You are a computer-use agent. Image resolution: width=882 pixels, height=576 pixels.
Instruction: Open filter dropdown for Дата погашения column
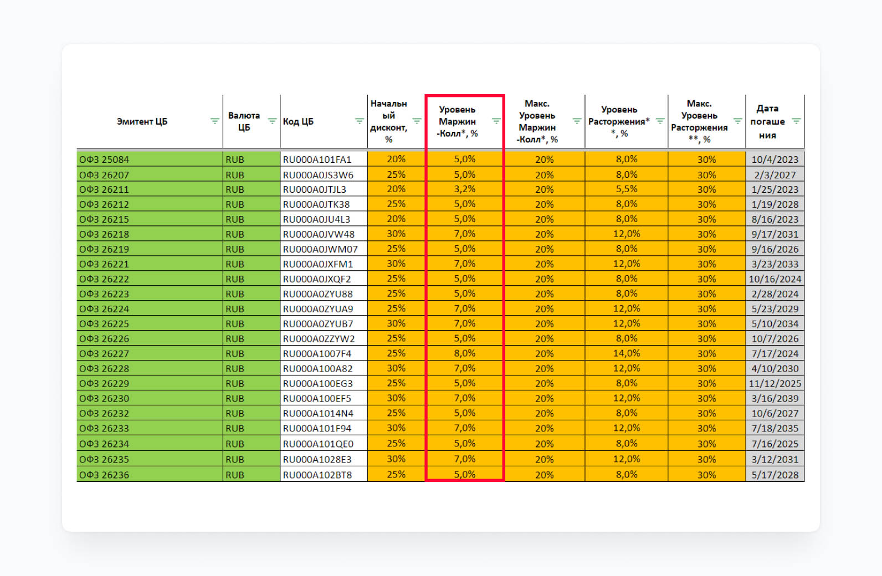(x=796, y=121)
